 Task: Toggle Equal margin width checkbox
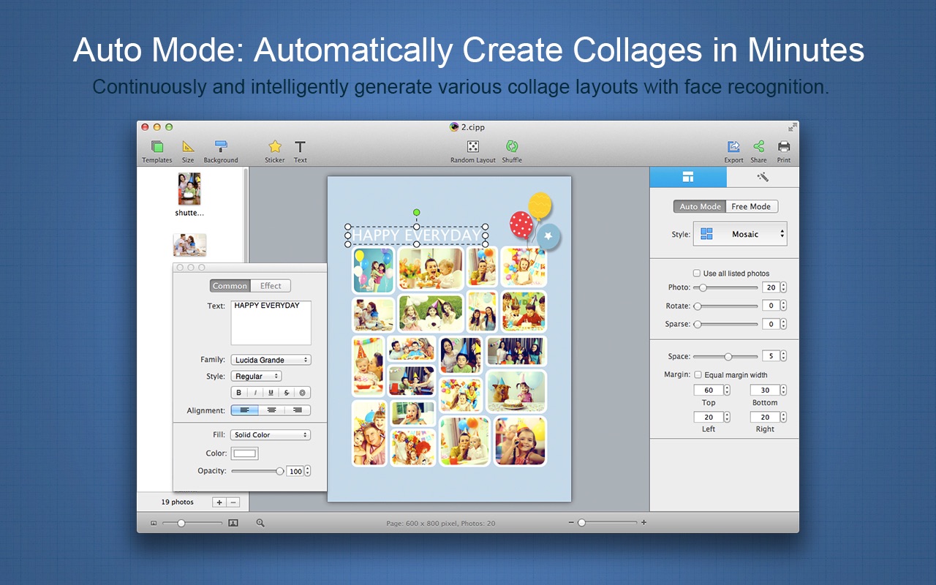point(698,375)
